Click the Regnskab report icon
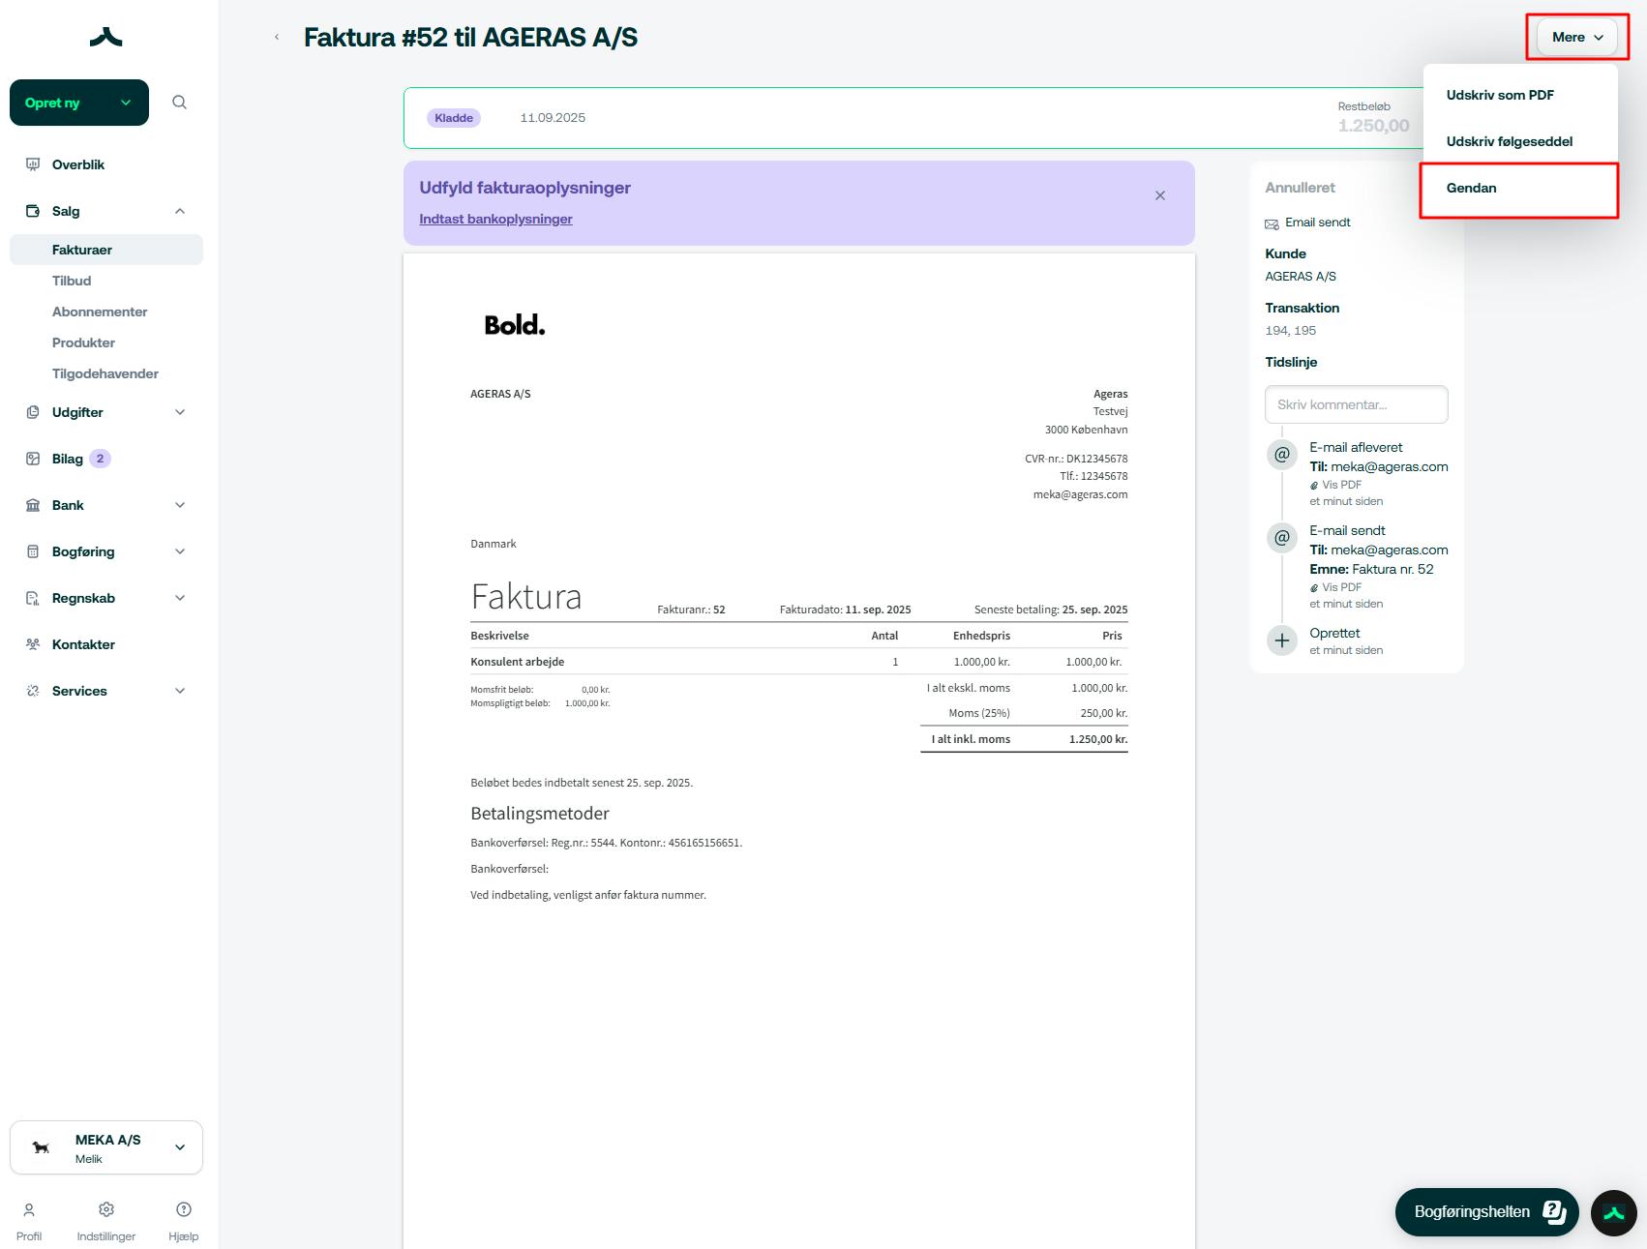This screenshot has height=1249, width=1647. click(33, 598)
